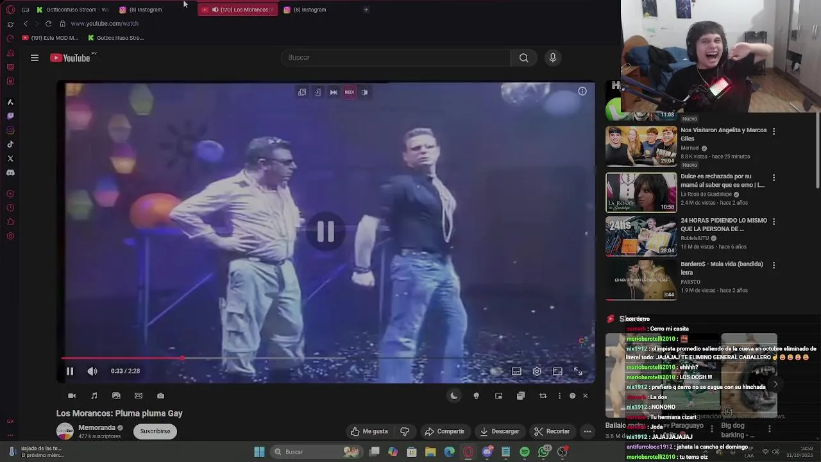This screenshot has width=821, height=462.
Task: Open options for Dulce es rechazada video
Action: (774, 177)
